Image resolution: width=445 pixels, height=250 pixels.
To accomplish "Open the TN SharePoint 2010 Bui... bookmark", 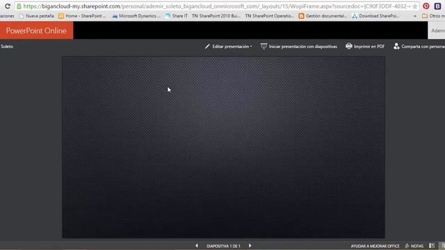I will pos(216,16).
